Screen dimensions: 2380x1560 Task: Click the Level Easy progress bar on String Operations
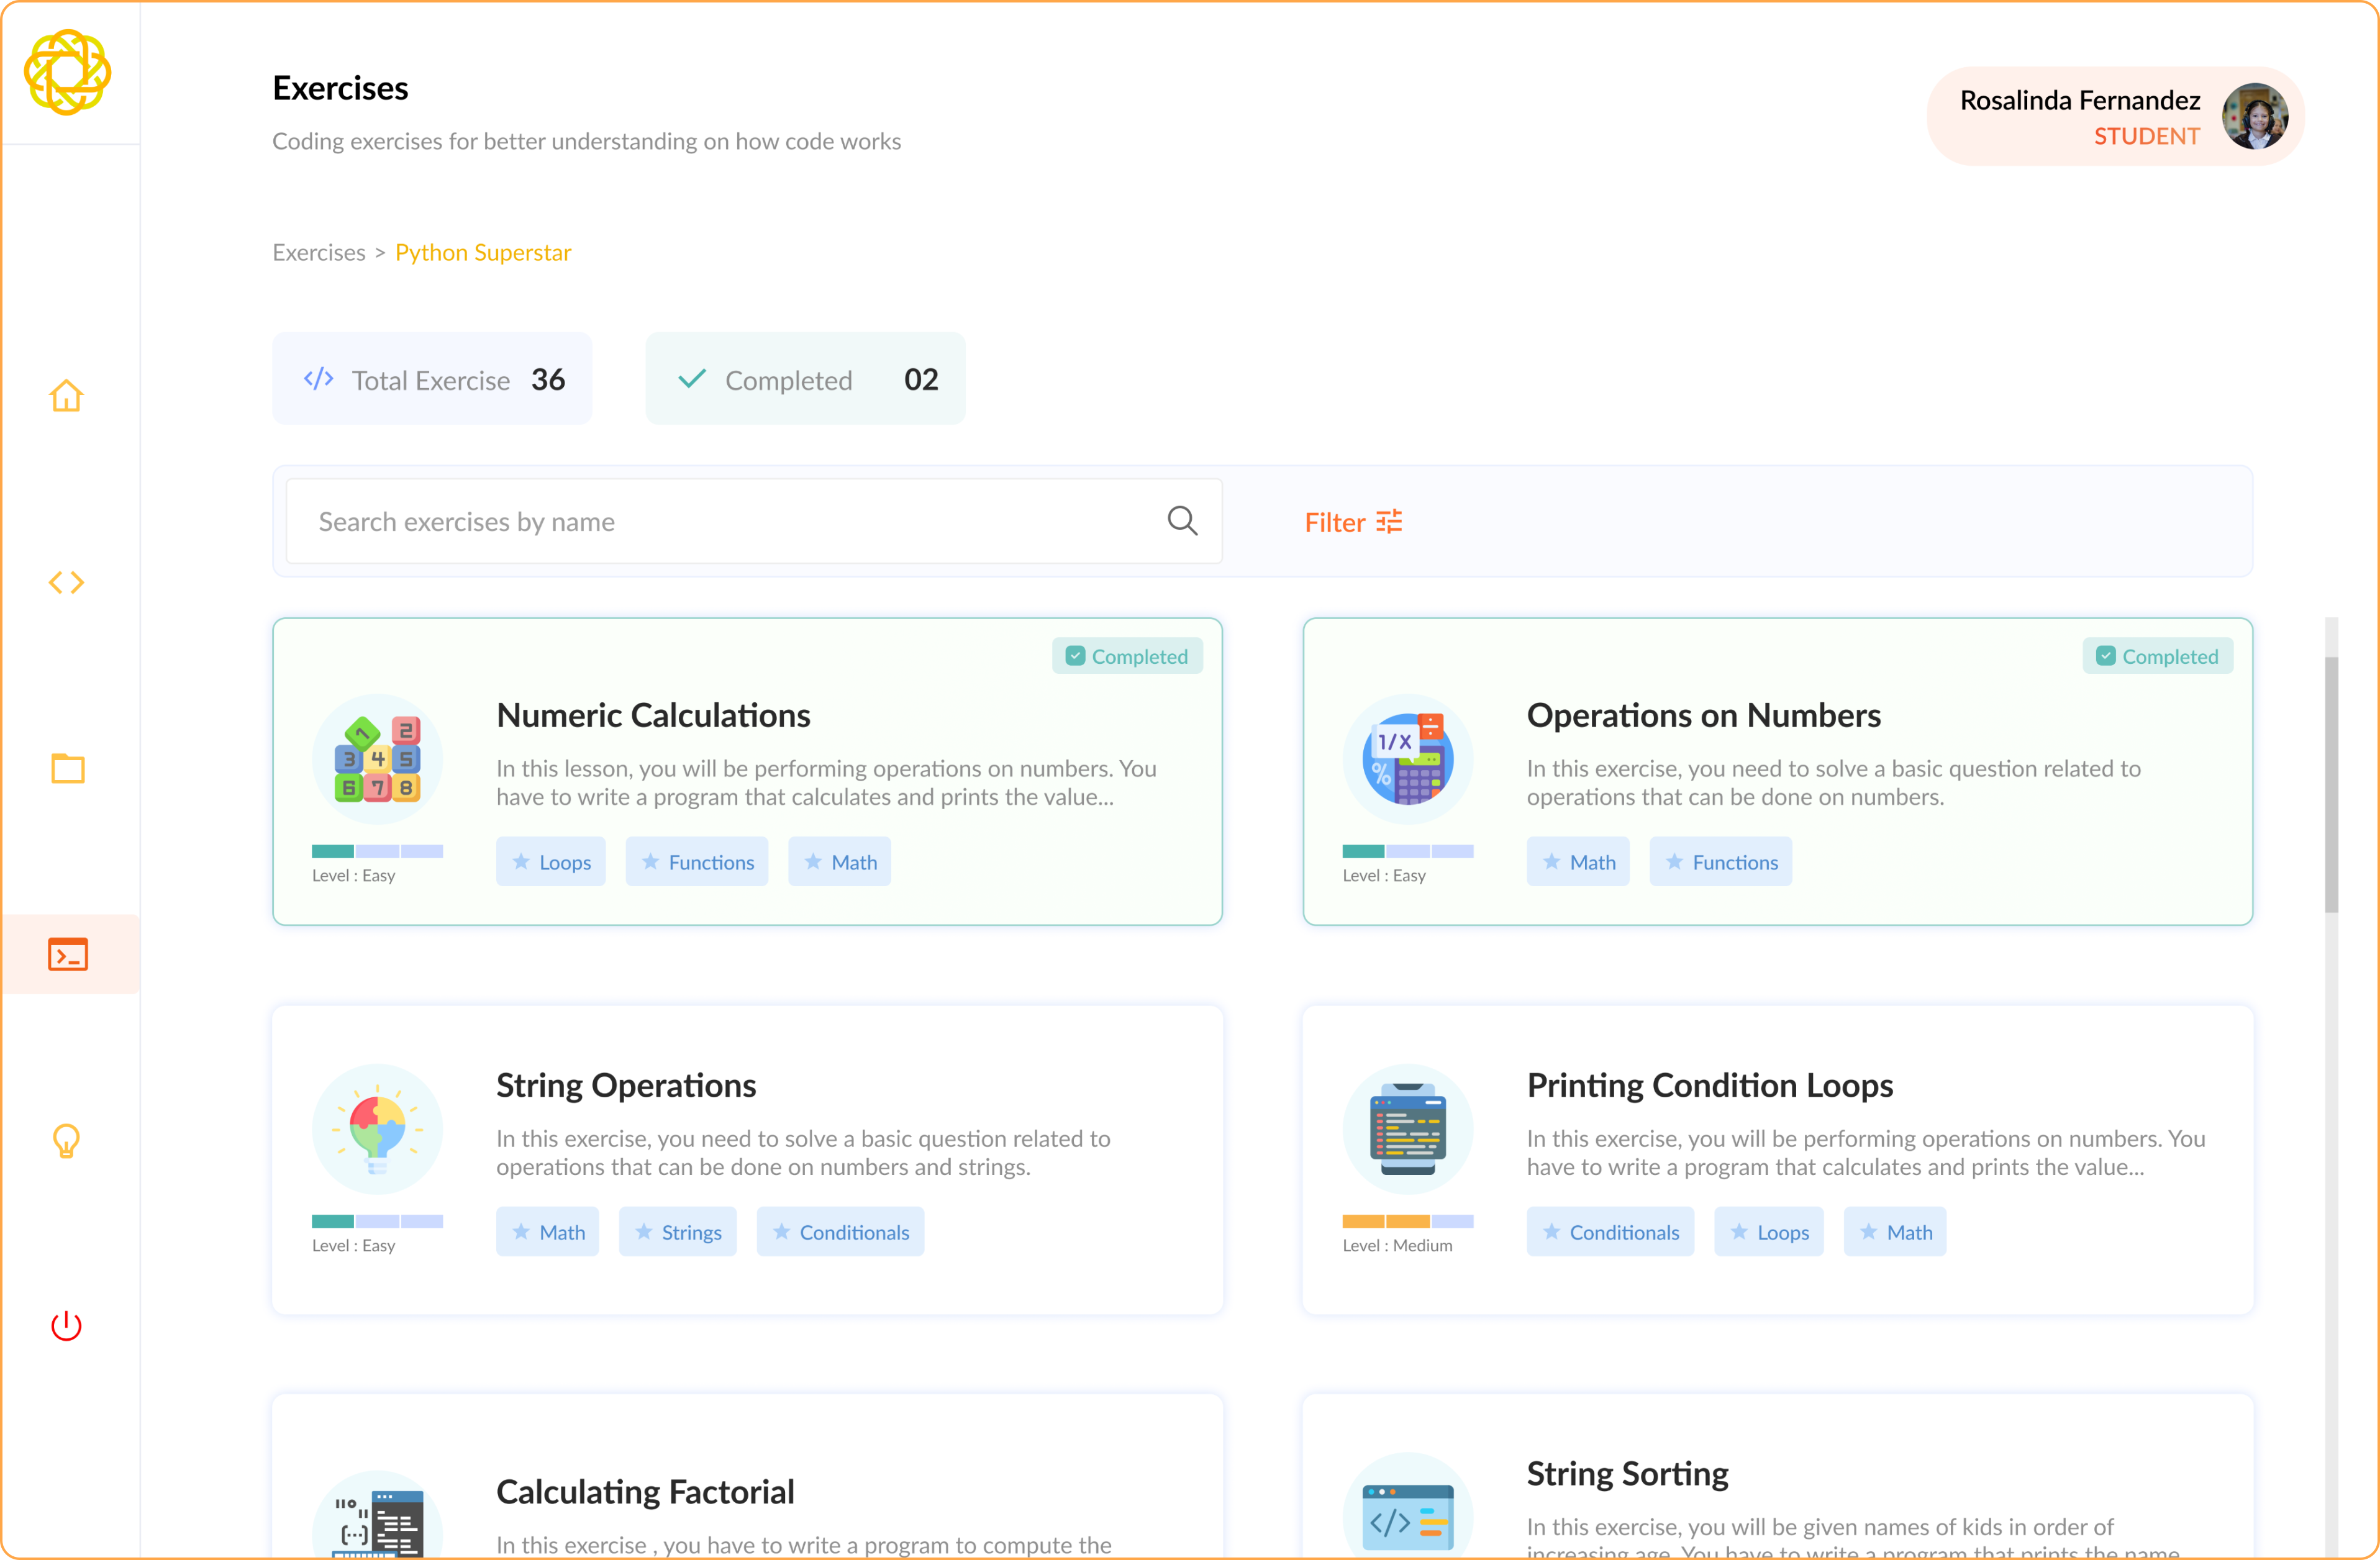click(377, 1221)
